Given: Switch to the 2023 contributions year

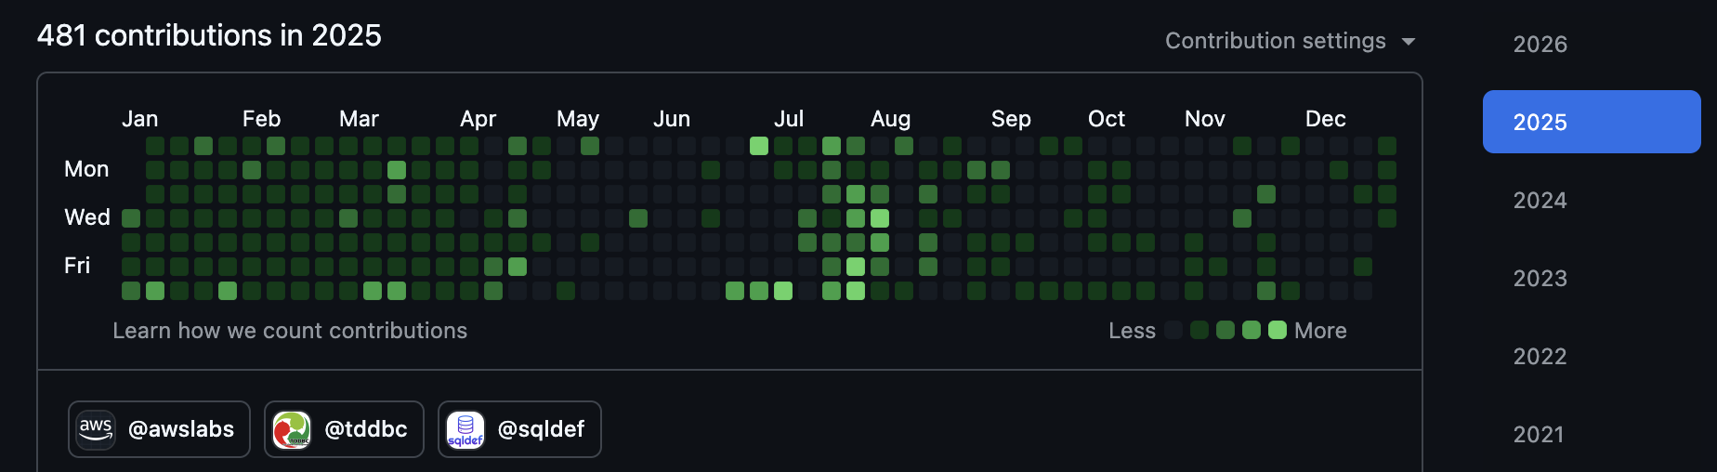Looking at the screenshot, I should [x=1540, y=278].
